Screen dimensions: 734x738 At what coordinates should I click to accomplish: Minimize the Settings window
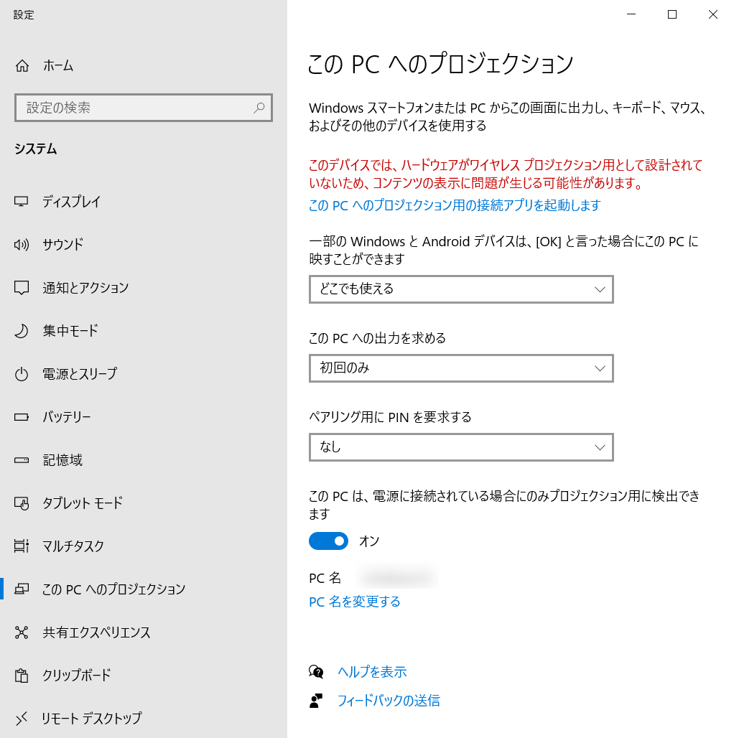631,14
